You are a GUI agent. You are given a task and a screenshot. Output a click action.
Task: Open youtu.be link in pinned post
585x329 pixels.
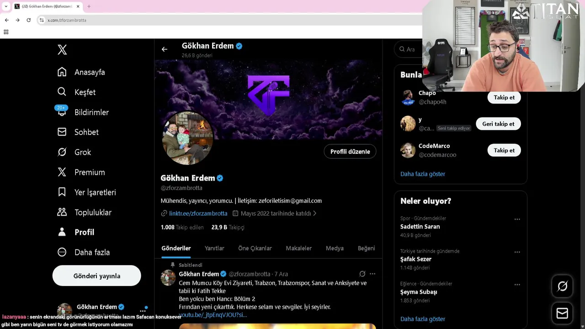pos(213,315)
